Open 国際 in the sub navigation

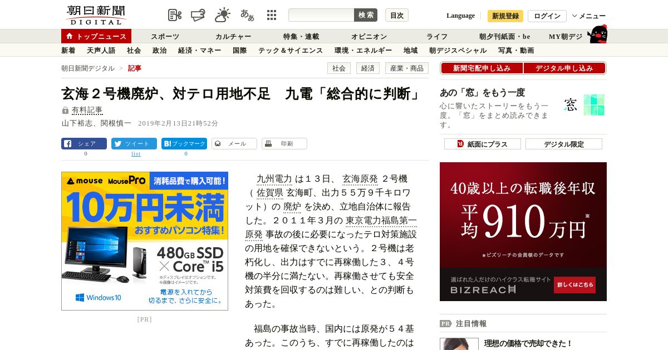pyautogui.click(x=240, y=51)
